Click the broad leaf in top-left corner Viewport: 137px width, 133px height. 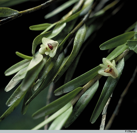[x=9, y=12]
